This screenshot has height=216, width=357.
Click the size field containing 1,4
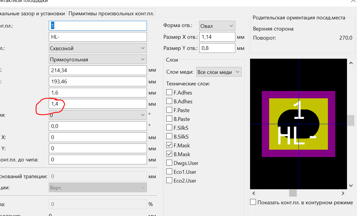[x=98, y=104]
